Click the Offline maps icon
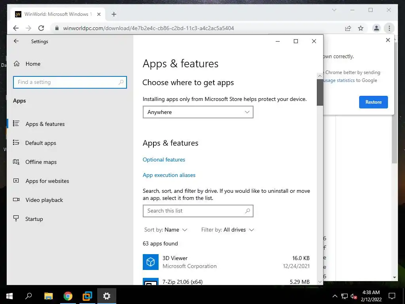This screenshot has width=405, height=304. tap(16, 161)
